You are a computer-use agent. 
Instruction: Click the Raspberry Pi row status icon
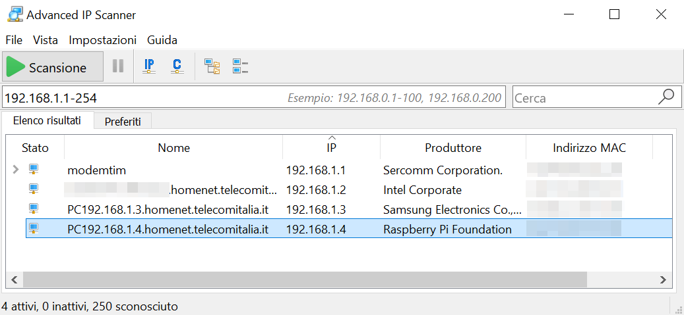[34, 229]
